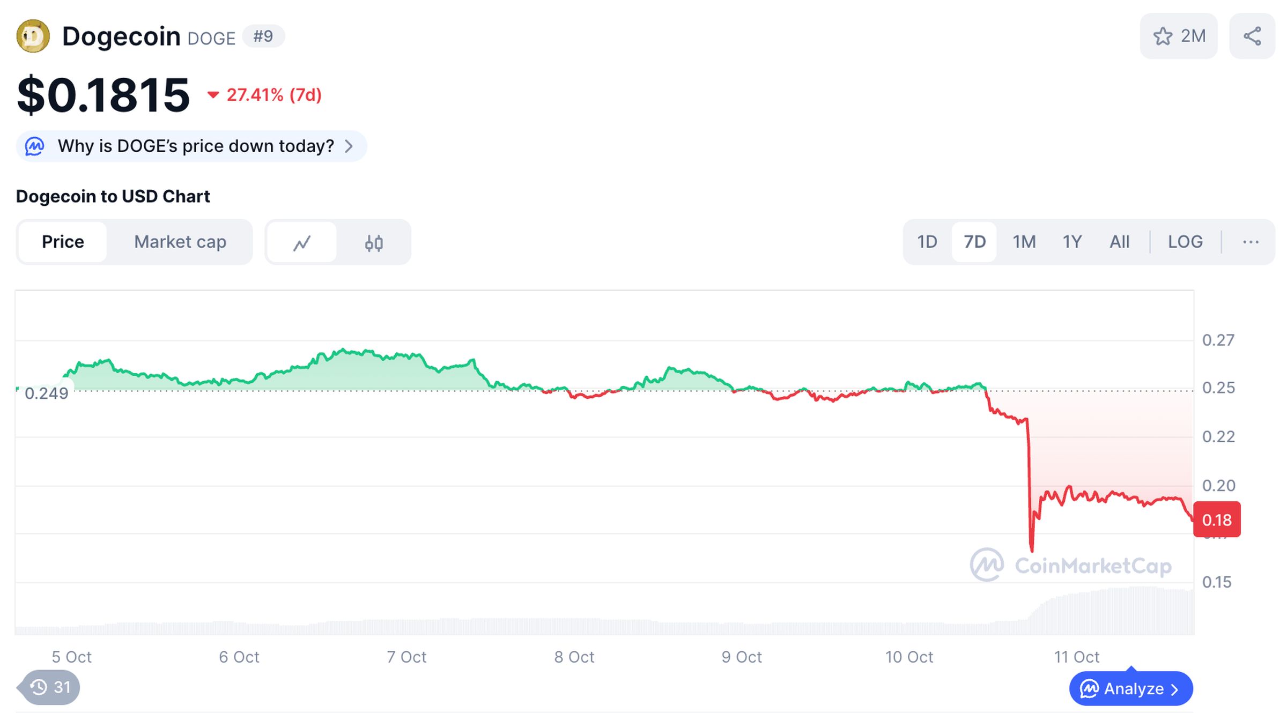The height and width of the screenshot is (713, 1287).
Task: Select the Price chart toggle
Action: click(63, 242)
